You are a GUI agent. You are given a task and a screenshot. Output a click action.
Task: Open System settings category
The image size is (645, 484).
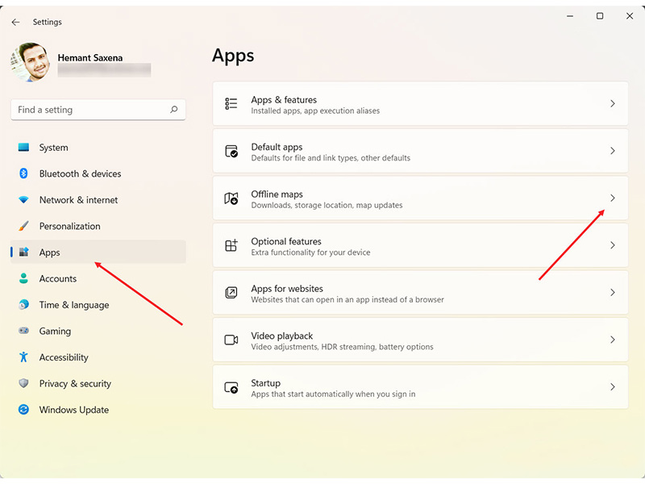98,148
